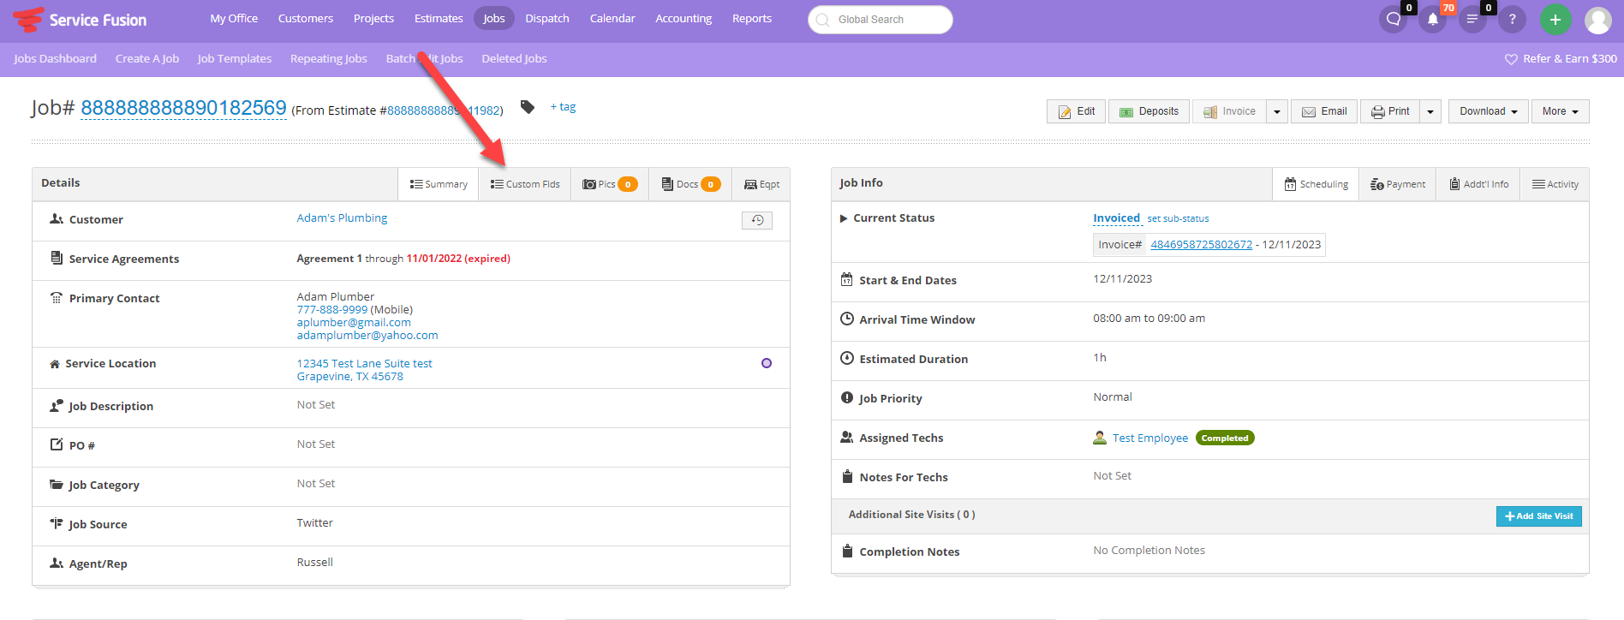Switch to the Scheduling tab
Image resolution: width=1624 pixels, height=620 pixels.
click(x=1317, y=184)
